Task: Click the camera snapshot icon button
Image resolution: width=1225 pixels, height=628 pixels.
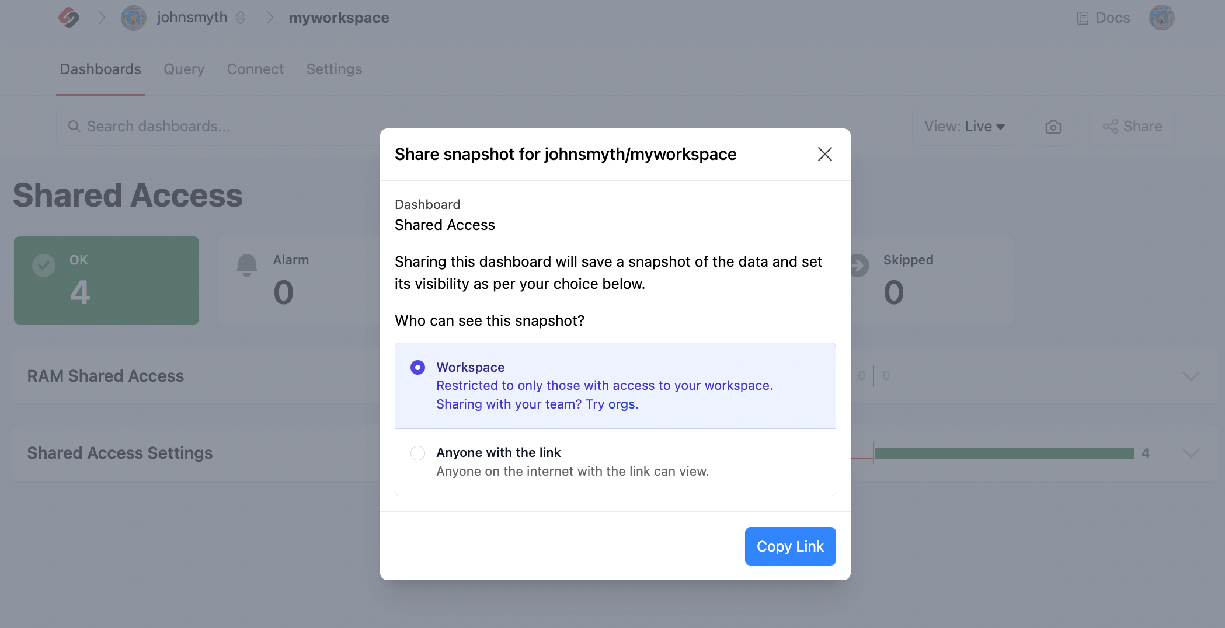Action: pyautogui.click(x=1053, y=127)
